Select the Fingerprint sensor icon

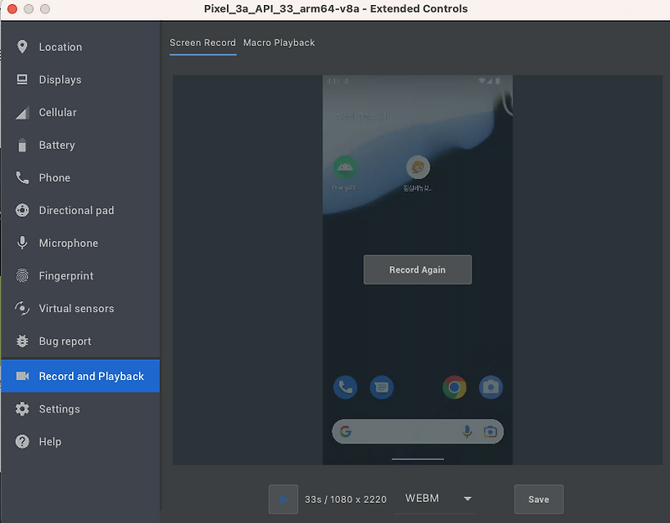pos(22,275)
